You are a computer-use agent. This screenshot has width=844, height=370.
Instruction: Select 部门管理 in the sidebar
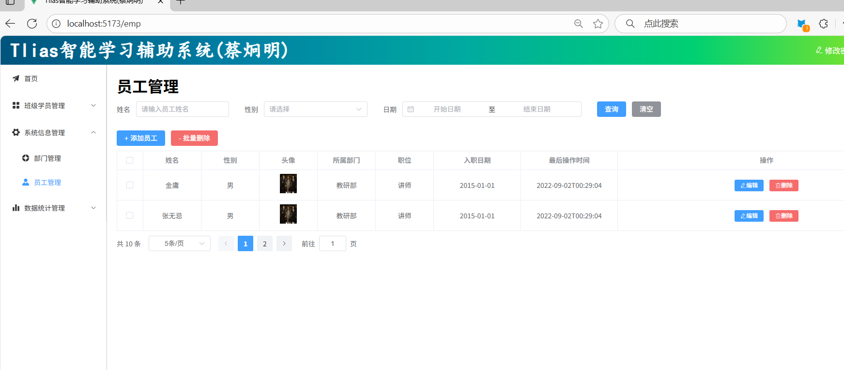(x=47, y=158)
